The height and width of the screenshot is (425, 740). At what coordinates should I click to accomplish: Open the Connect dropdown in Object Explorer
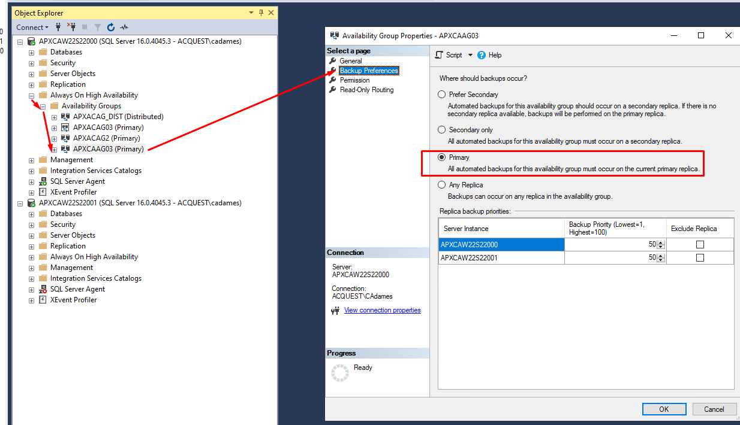(x=32, y=27)
